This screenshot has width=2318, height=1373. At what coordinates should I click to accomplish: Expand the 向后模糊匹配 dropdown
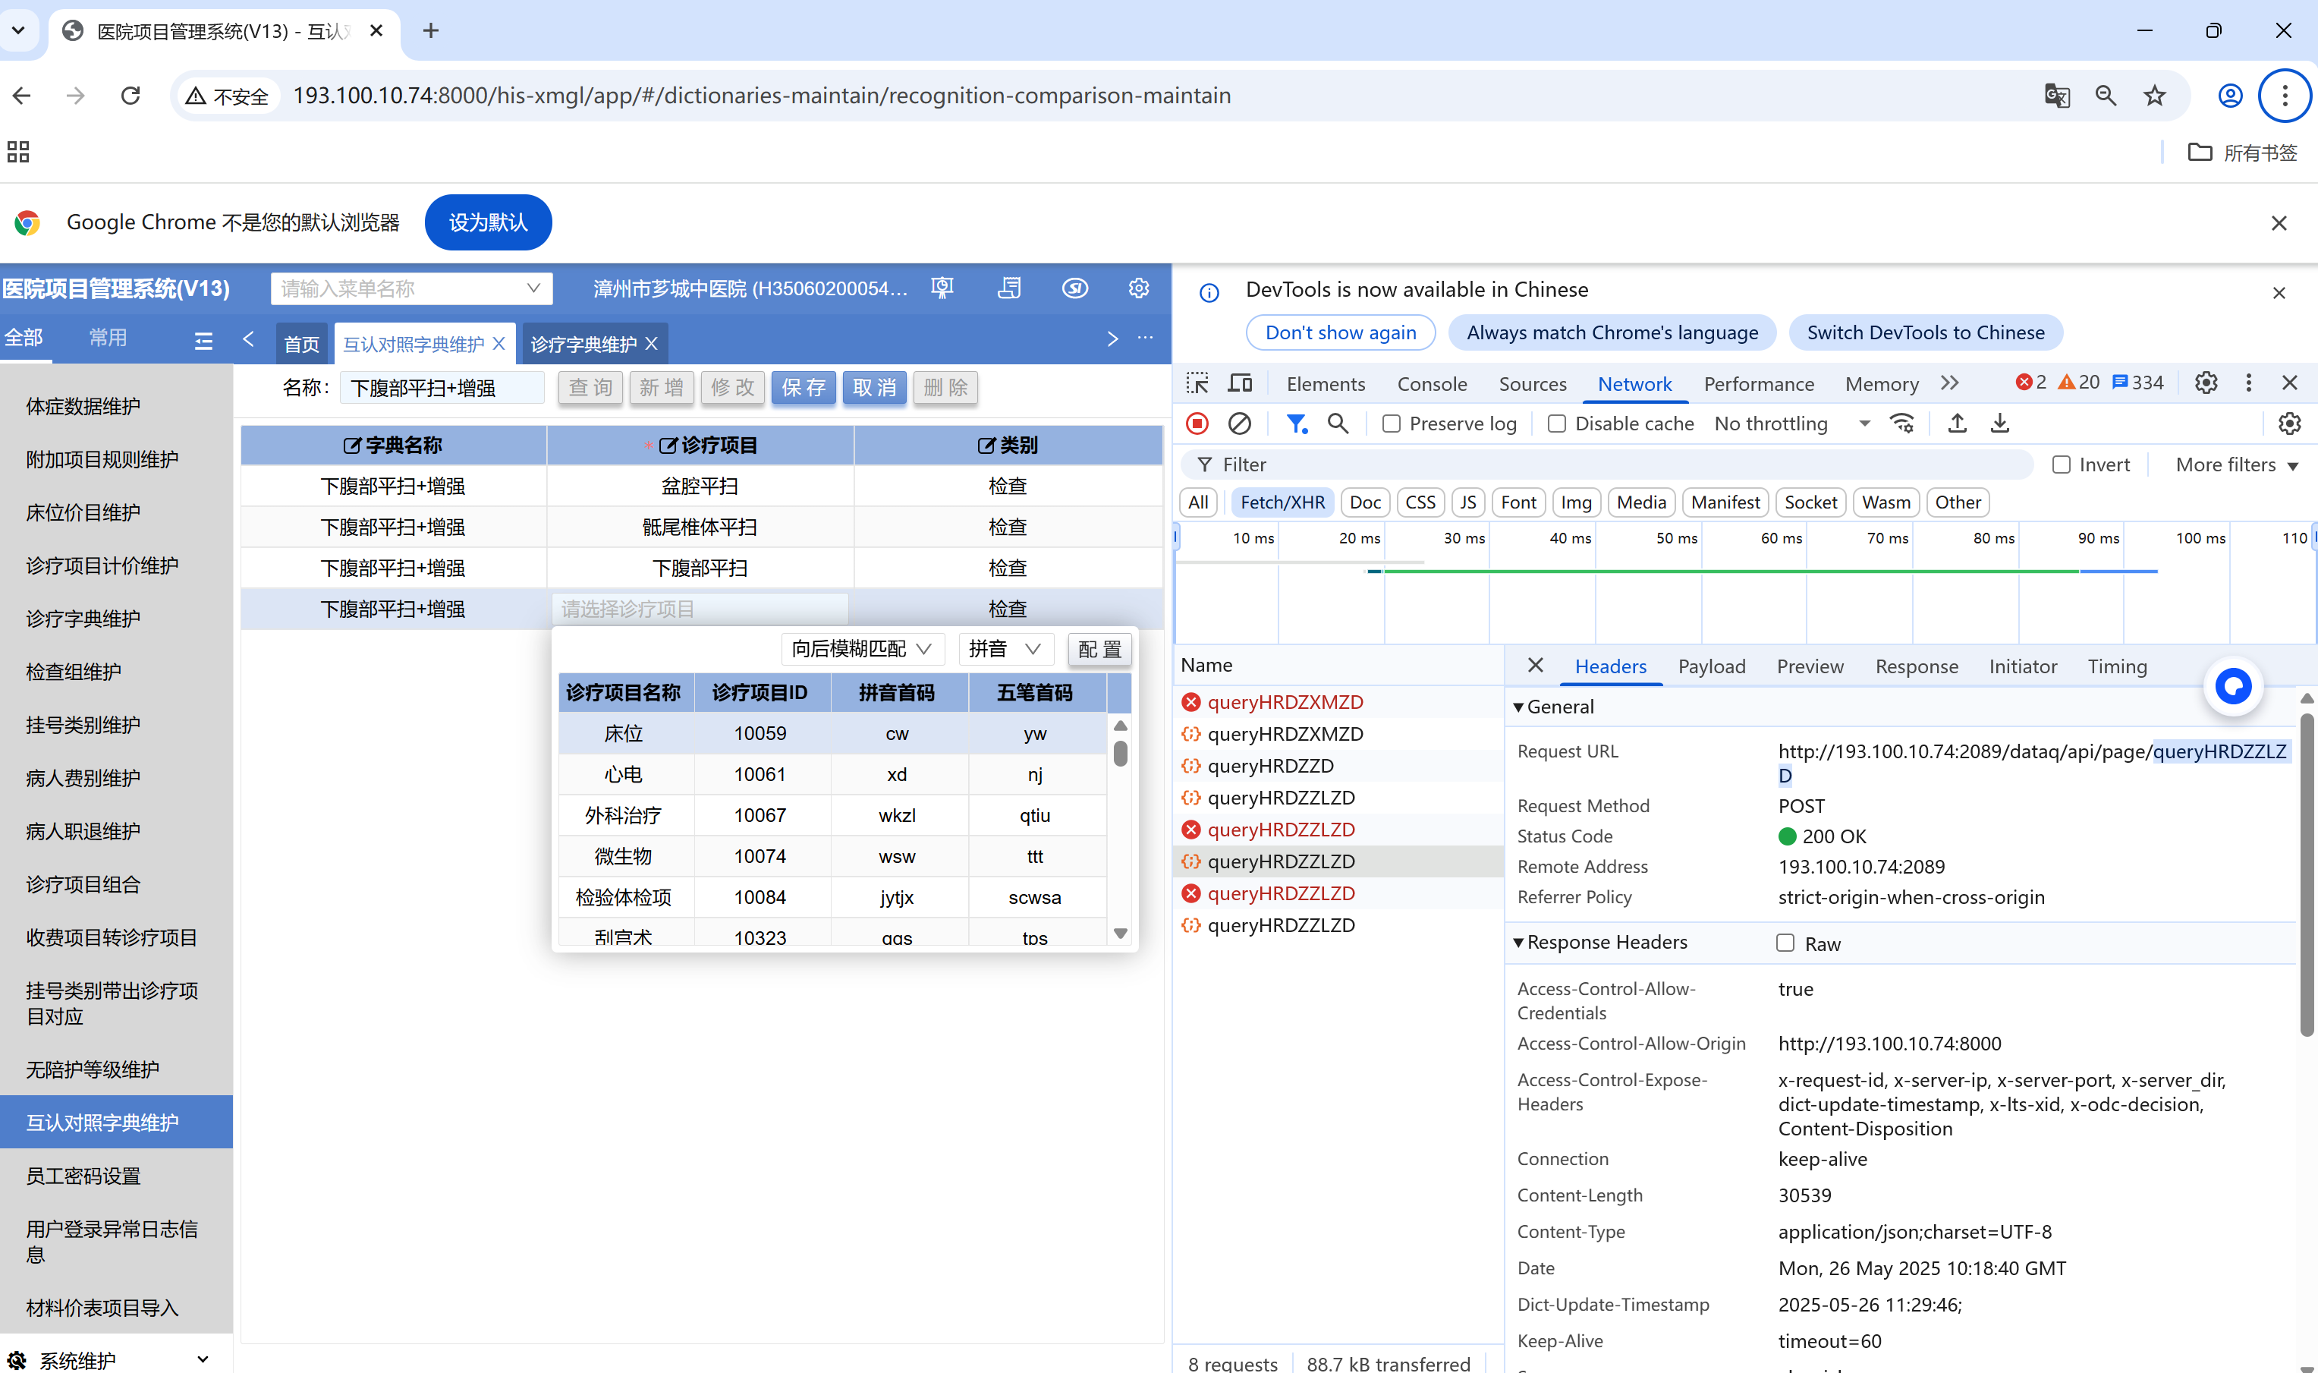tap(861, 649)
